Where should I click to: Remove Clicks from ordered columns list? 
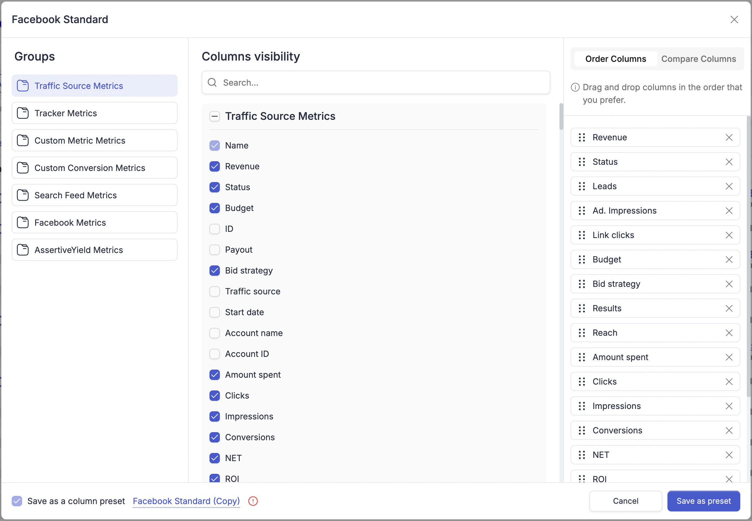[x=729, y=382]
